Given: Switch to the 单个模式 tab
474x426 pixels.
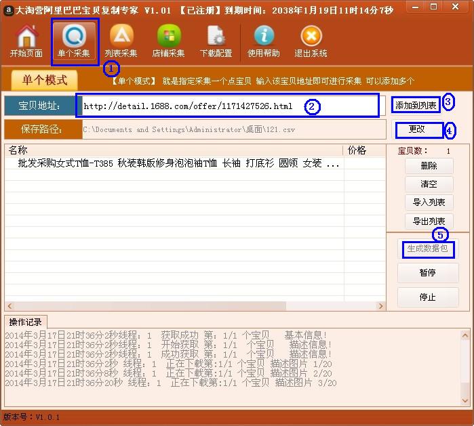Looking at the screenshot, I should [x=45, y=80].
